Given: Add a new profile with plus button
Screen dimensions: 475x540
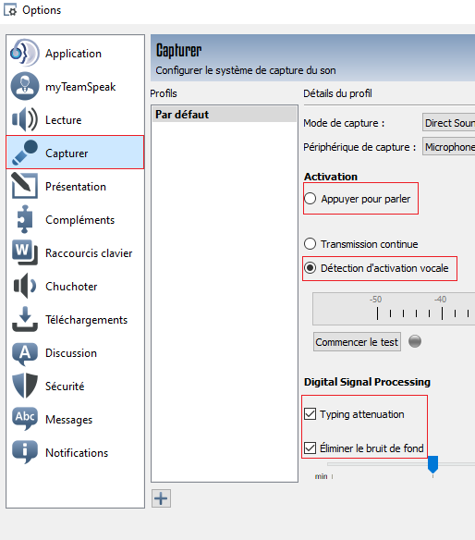Looking at the screenshot, I should (161, 498).
